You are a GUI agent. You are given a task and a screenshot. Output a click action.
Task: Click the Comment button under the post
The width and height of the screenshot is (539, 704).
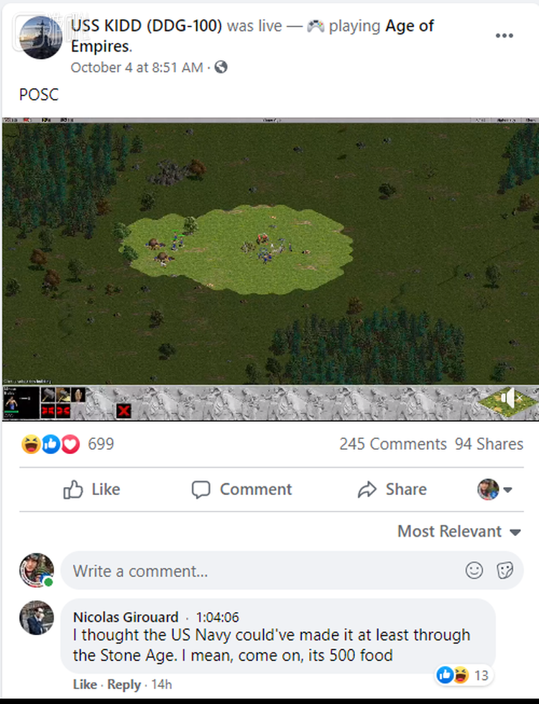click(241, 489)
